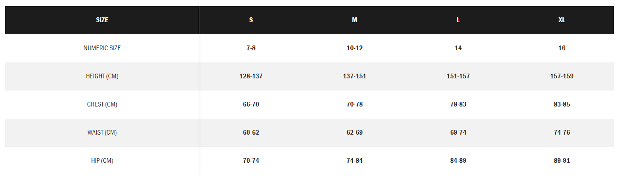The image size is (620, 182).
Task: Select numeric size 7-8 cell
Action: click(x=251, y=48)
